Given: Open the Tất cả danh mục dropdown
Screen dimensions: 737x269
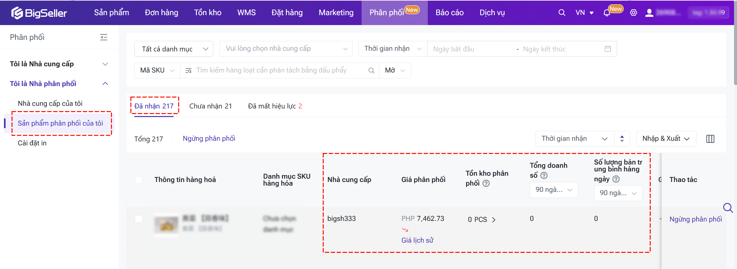Looking at the screenshot, I should [174, 49].
